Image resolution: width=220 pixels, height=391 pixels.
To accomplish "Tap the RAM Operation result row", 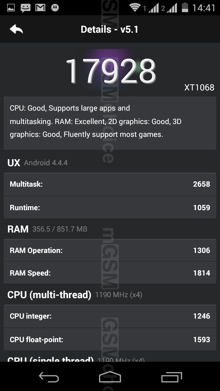I will [110, 250].
